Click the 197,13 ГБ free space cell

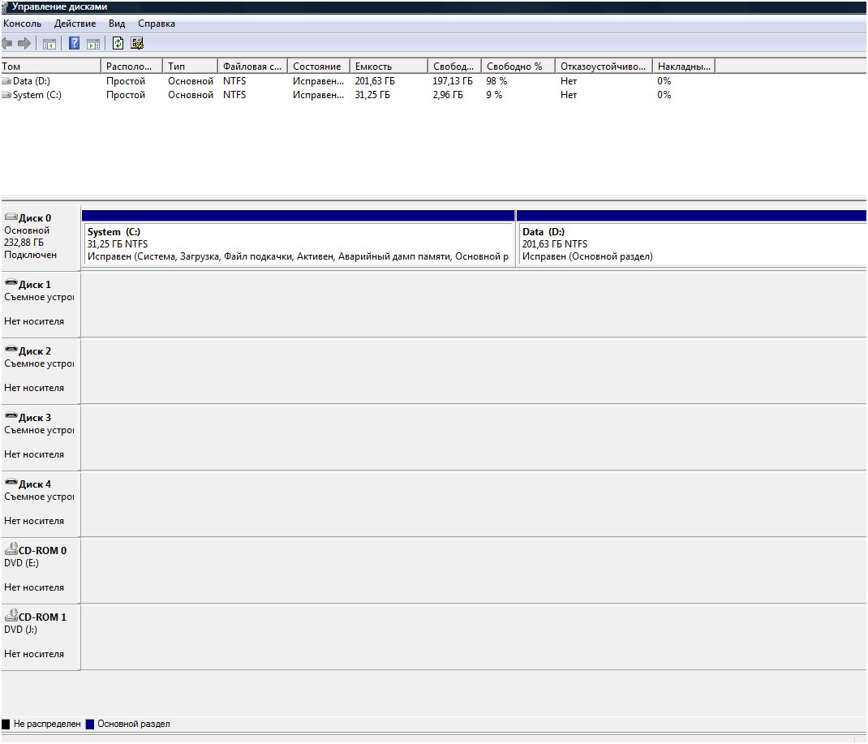[453, 81]
